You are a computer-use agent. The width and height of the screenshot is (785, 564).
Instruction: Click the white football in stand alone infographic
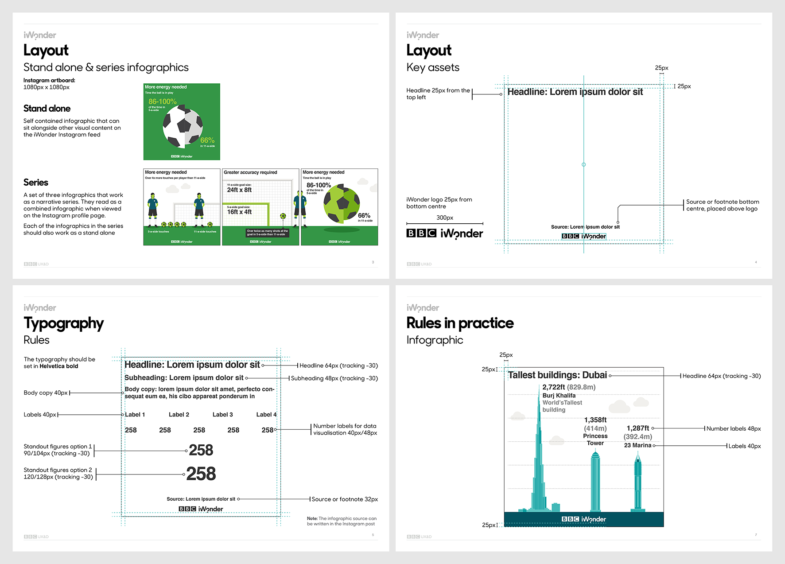[x=183, y=126]
